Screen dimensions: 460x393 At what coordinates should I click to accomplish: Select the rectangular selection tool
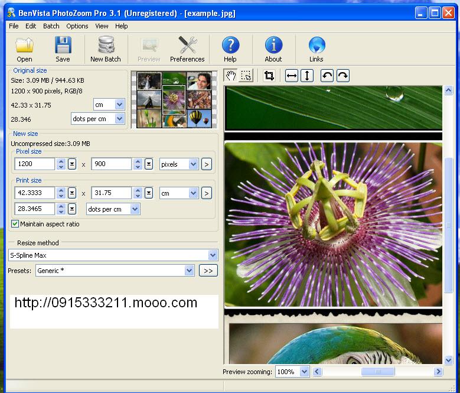(246, 76)
